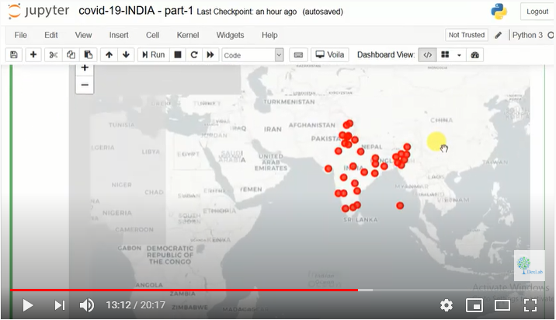Mute the video volume speaker icon

(87, 305)
